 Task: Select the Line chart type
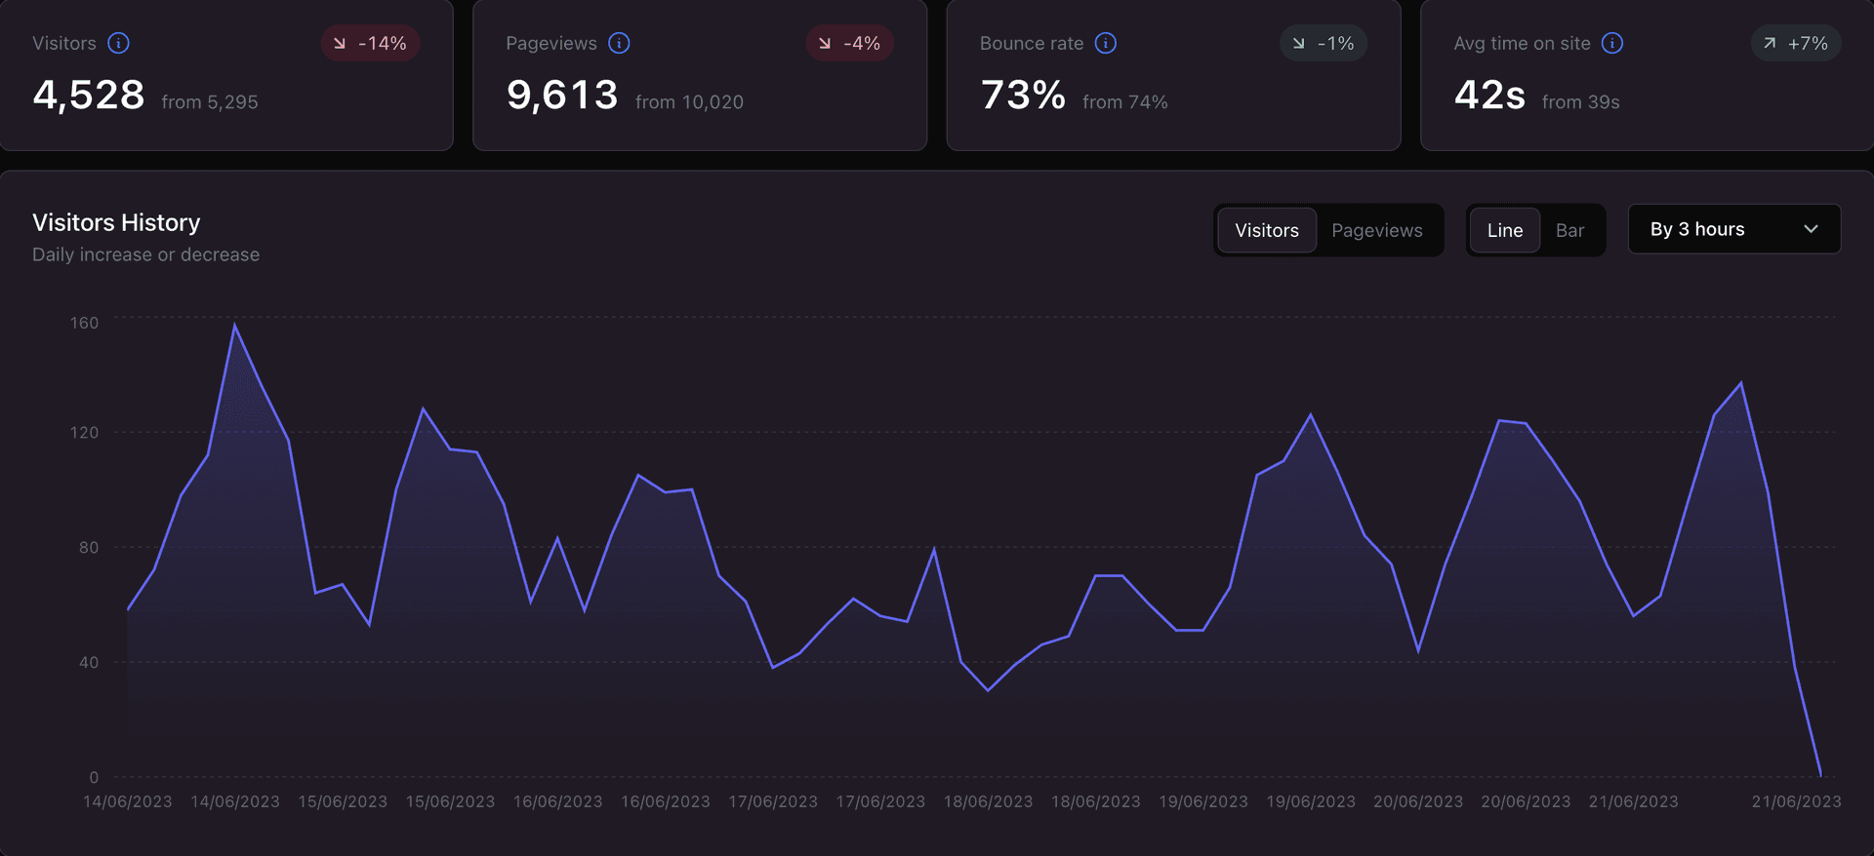1505,230
